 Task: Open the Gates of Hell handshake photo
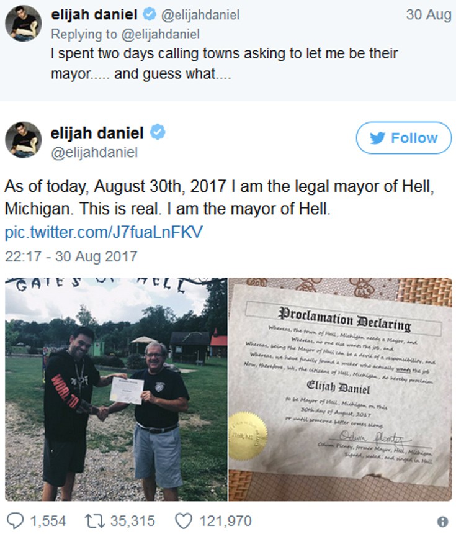pyautogui.click(x=116, y=389)
